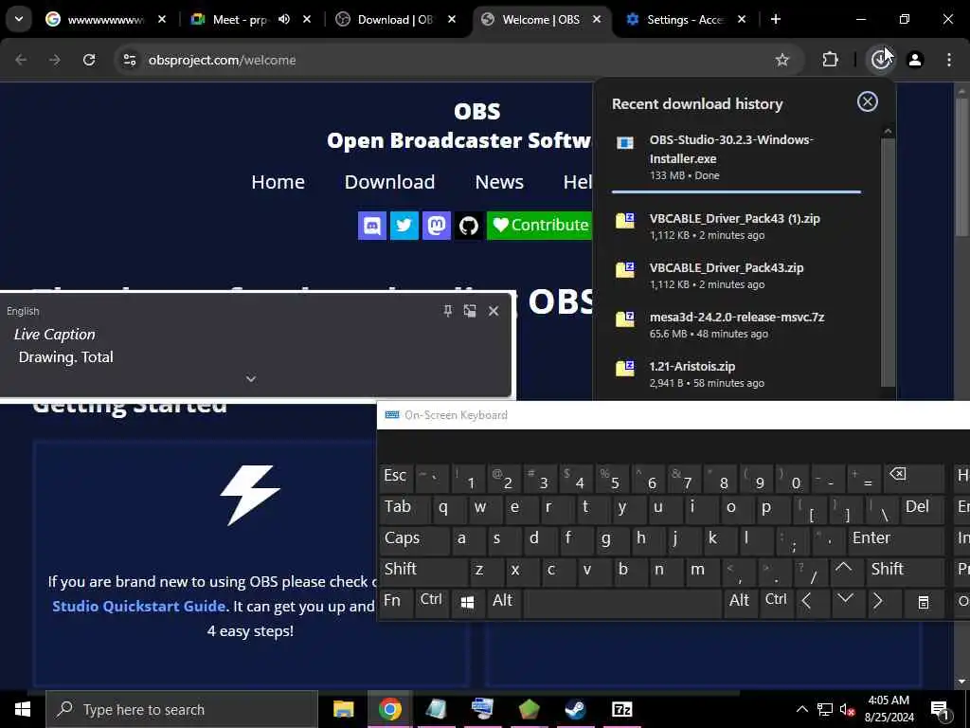Close the Live Caption window
The image size is (970, 728).
pyautogui.click(x=493, y=311)
